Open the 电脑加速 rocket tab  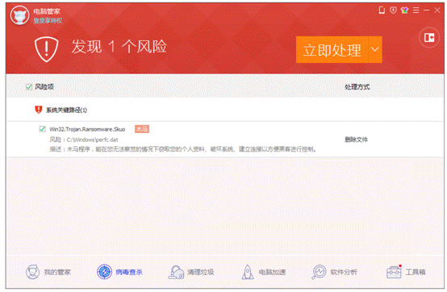click(x=263, y=272)
